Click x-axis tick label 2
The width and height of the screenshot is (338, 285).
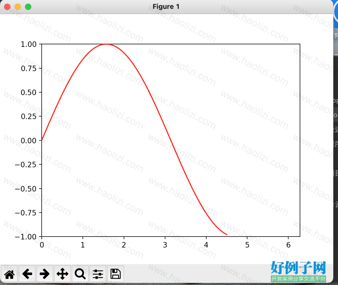tap(124, 245)
